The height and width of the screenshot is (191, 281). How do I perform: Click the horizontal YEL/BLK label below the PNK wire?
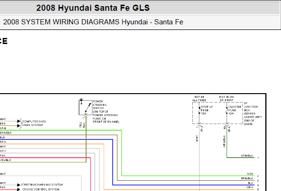coord(6,160)
